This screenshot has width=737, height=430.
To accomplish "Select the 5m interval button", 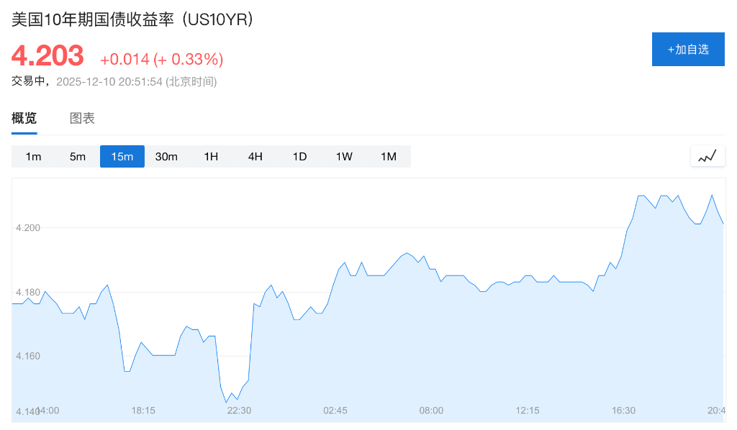I will pyautogui.click(x=78, y=157).
